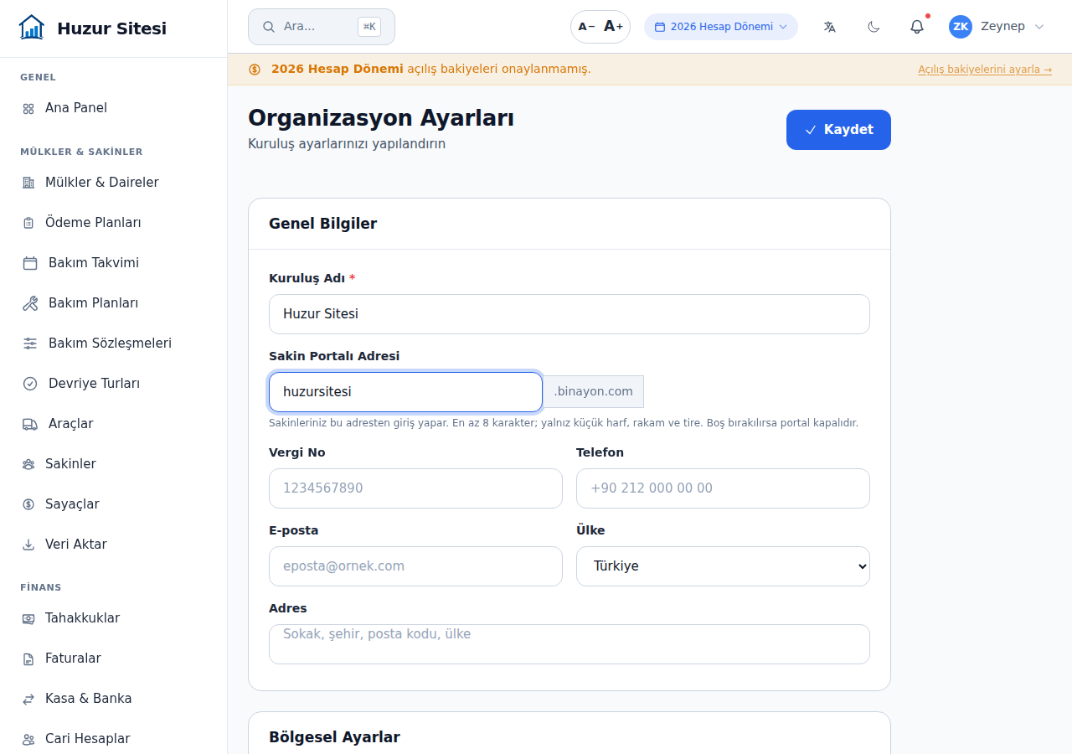This screenshot has width=1072, height=754.
Task: Click the Sakinler people icon
Action: [28, 464]
